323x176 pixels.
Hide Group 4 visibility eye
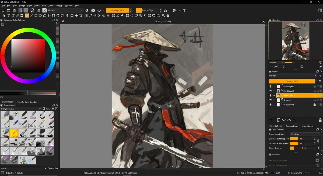tap(271, 100)
